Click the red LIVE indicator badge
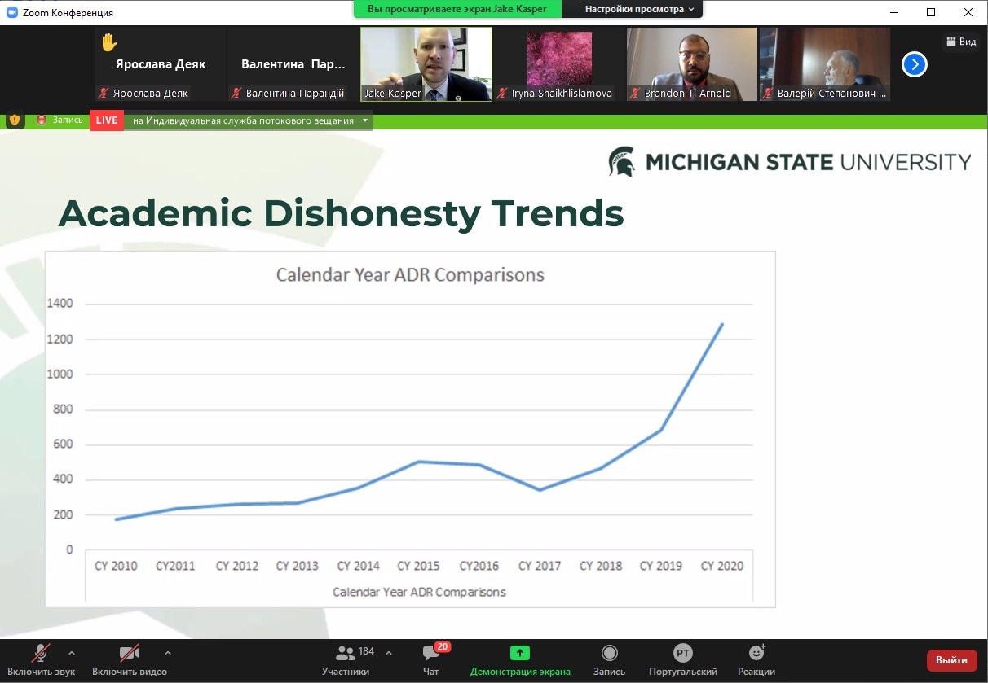This screenshot has width=988, height=683. [x=107, y=120]
